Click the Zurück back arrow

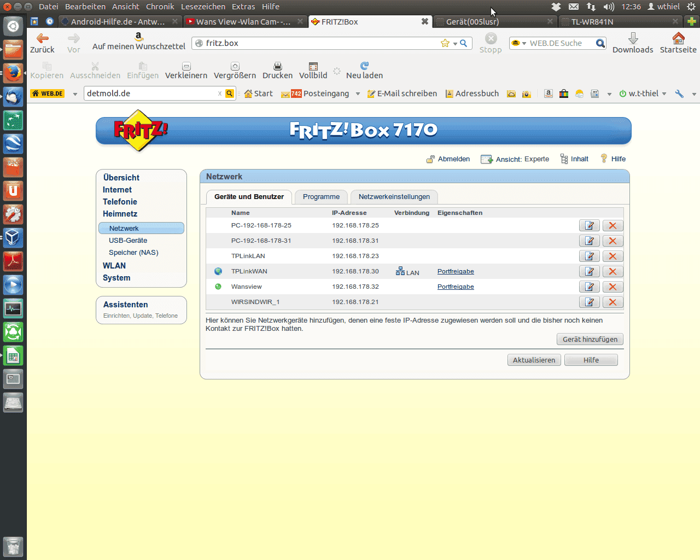click(x=42, y=38)
